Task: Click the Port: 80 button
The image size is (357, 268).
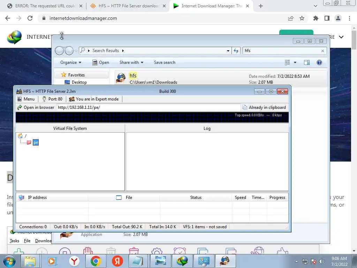Action: tap(52, 99)
